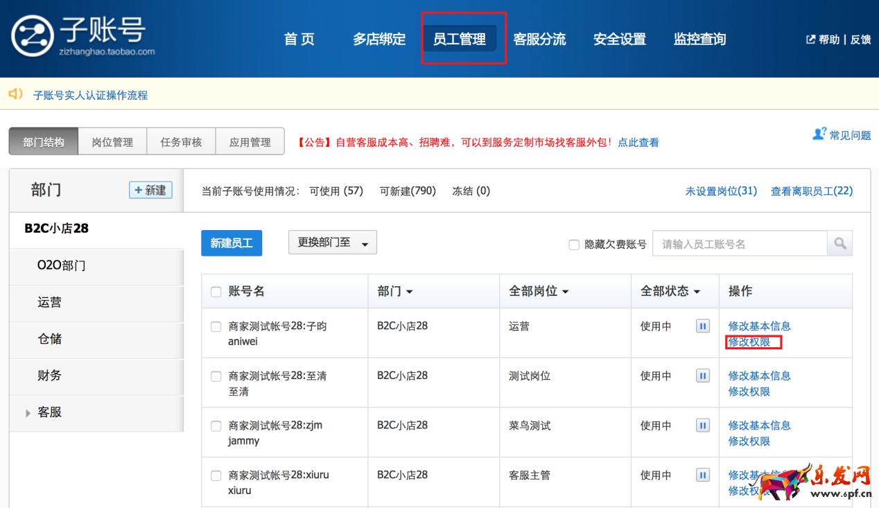This screenshot has width=879, height=508.
Task: Pause account 商家测试帐号28:zjm
Action: (703, 425)
